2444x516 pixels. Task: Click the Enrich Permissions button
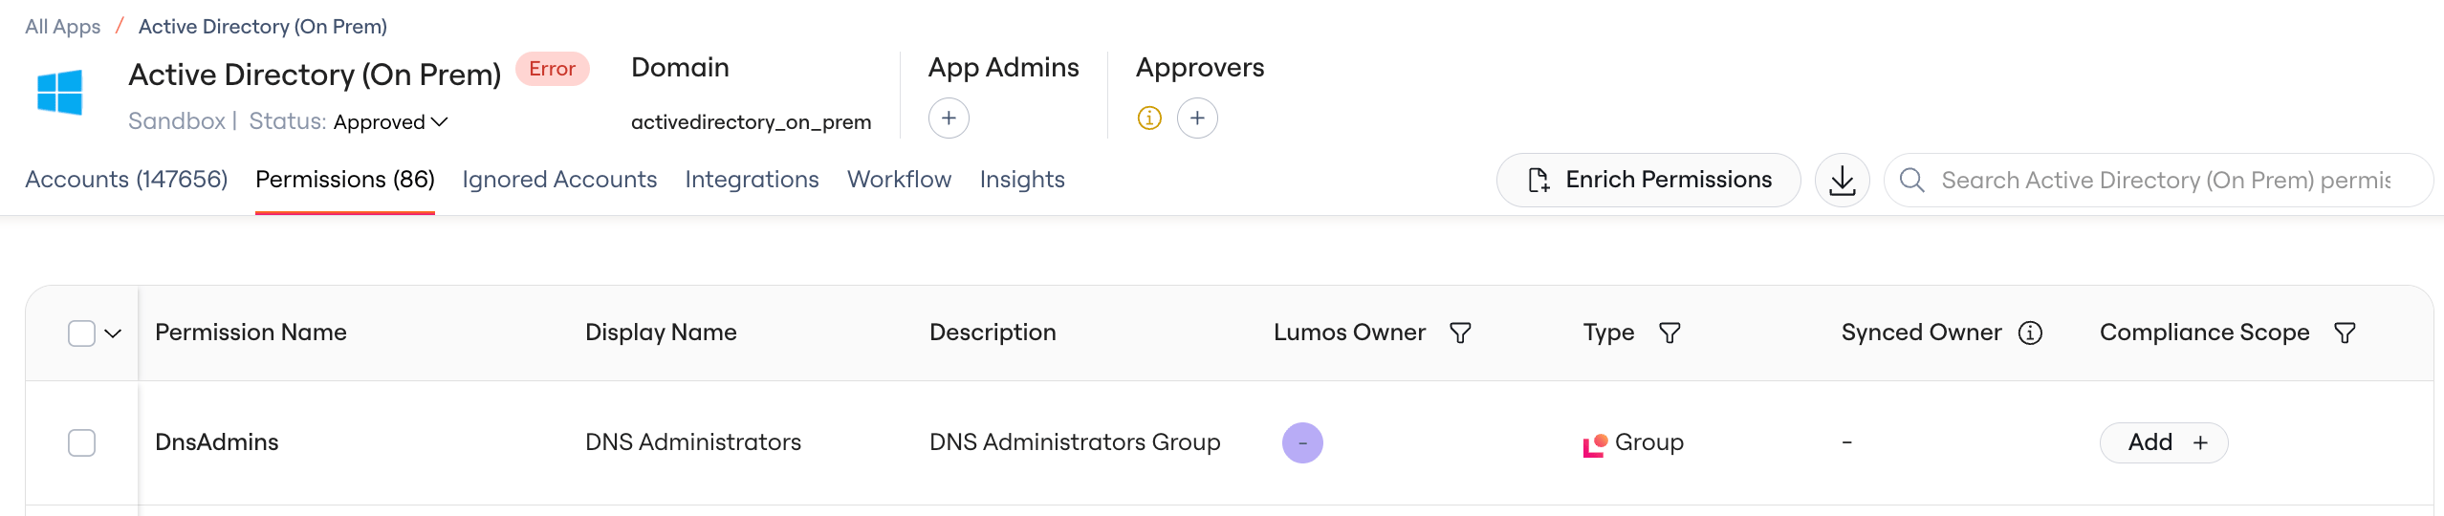(x=1648, y=180)
